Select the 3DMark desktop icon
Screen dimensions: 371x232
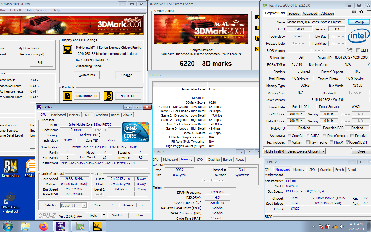coord(30,168)
